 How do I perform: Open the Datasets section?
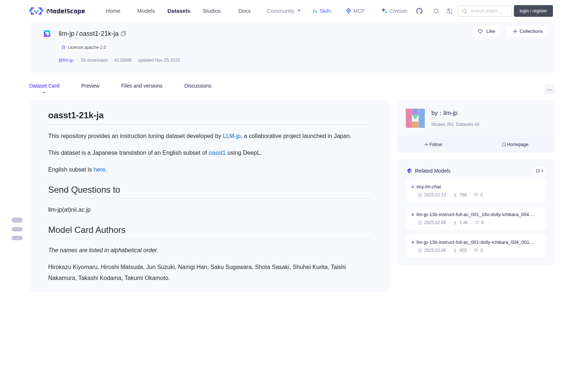tap(179, 11)
